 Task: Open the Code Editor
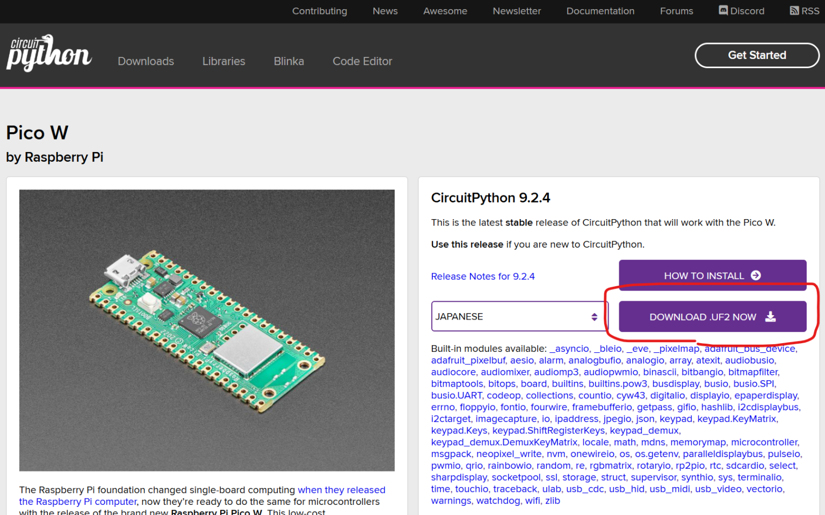[x=362, y=61]
